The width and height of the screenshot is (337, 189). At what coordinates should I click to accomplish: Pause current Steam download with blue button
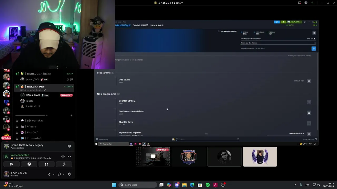[x=313, y=49]
